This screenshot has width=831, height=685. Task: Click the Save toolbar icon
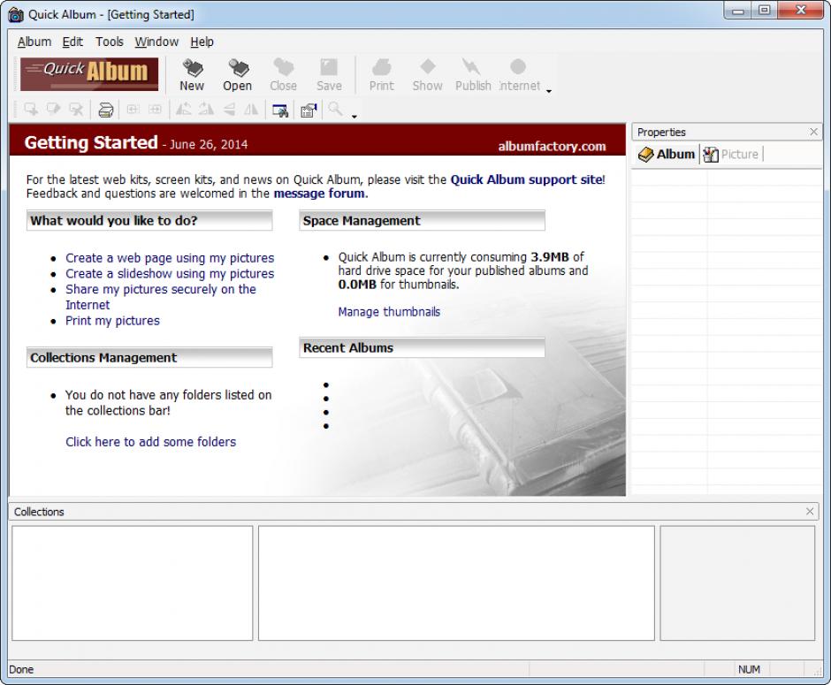[x=329, y=75]
